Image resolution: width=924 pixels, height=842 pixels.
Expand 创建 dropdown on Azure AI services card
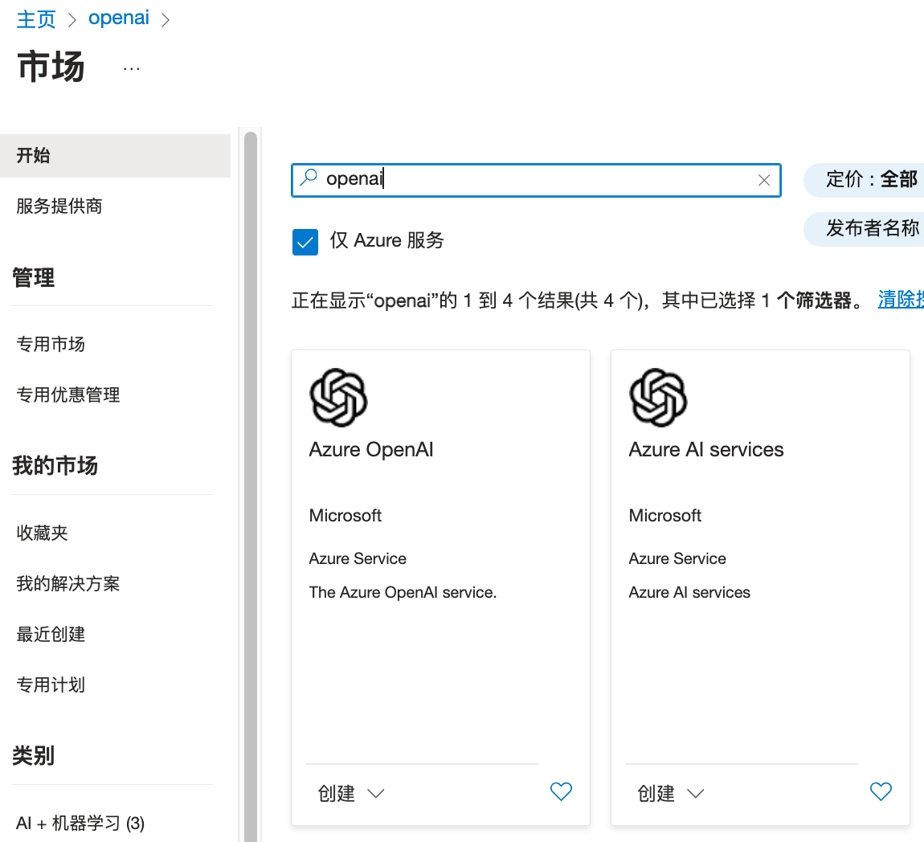click(x=671, y=793)
